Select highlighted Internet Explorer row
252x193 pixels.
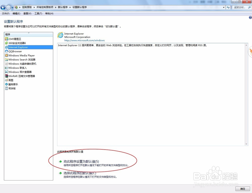[x=29, y=47]
